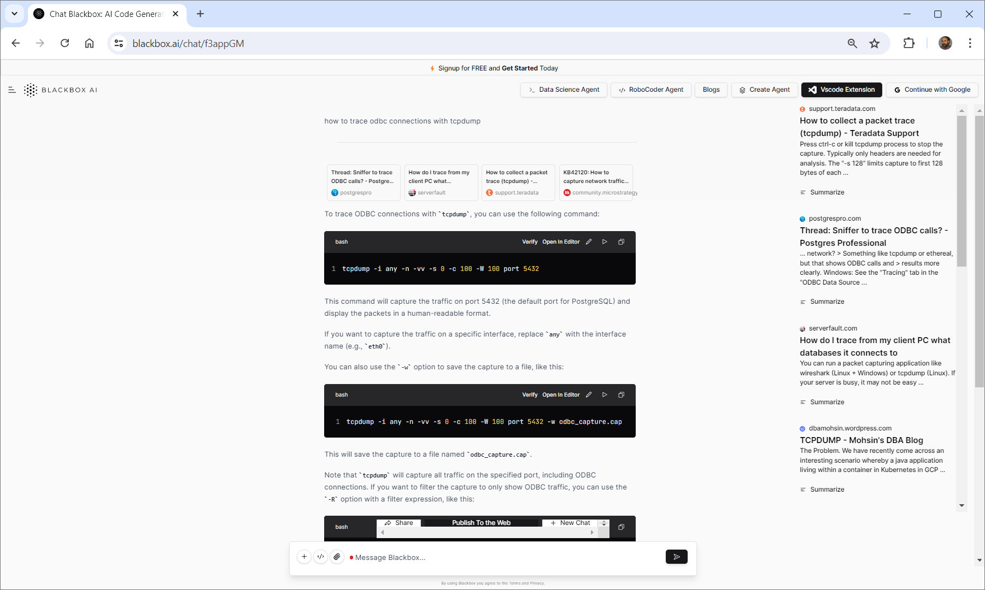
Task: Click the attach file paperclip icon
Action: [x=337, y=557]
